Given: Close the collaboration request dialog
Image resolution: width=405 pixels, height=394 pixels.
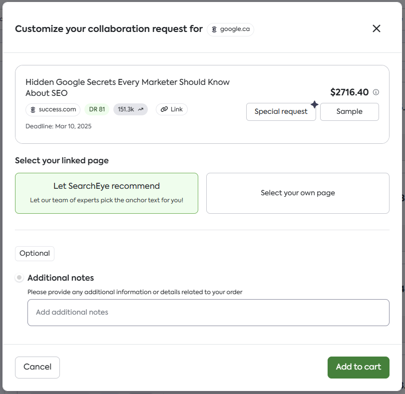Looking at the screenshot, I should [x=377, y=28].
